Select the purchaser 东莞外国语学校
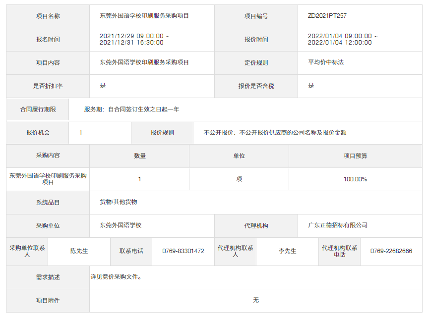Image resolution: width=428 pixels, height=319 pixels. click(121, 225)
